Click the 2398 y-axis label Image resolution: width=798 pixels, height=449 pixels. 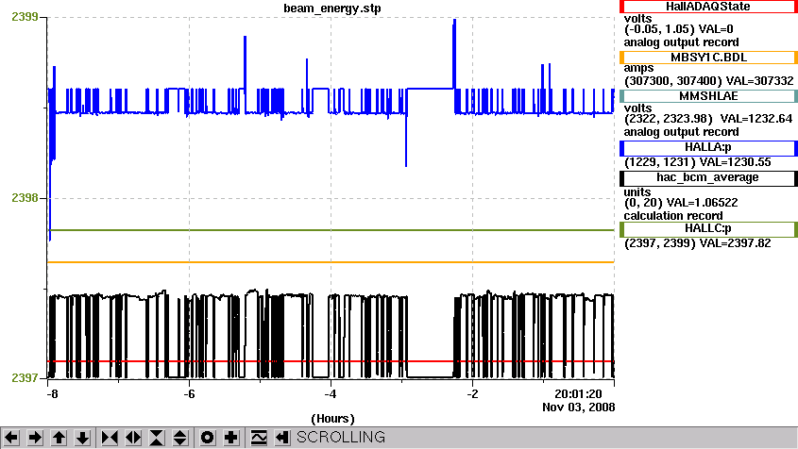tap(25, 198)
